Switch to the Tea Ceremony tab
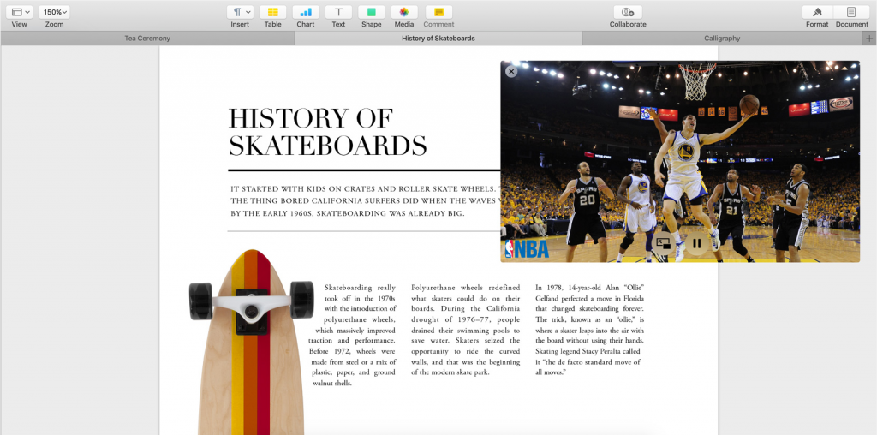Screen dimensions: 877x435 coord(147,39)
